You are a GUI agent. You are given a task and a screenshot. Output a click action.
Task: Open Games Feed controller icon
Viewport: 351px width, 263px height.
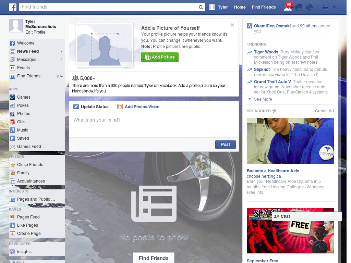[x=12, y=147]
